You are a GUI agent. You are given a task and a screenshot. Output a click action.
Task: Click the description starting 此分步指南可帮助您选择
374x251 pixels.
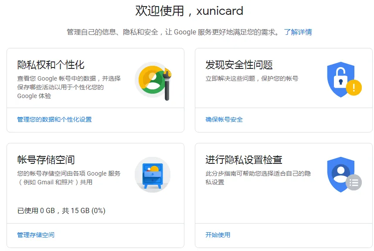[x=258, y=178]
